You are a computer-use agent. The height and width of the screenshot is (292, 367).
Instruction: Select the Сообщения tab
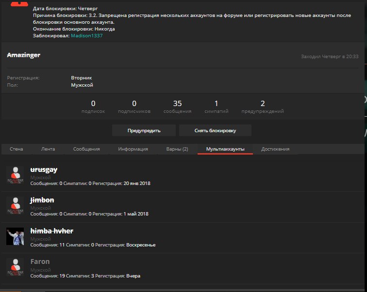pyautogui.click(x=86, y=149)
